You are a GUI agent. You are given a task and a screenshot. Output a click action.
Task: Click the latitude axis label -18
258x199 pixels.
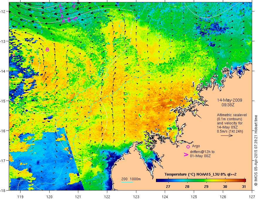[x=3, y=190]
